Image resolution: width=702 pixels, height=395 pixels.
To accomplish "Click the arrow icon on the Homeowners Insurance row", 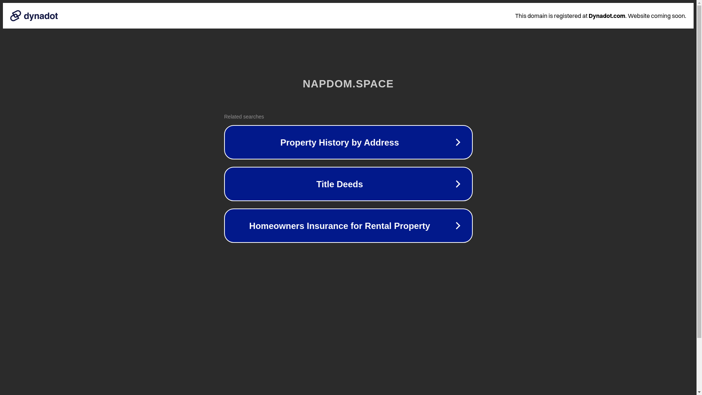I will tap(458, 226).
